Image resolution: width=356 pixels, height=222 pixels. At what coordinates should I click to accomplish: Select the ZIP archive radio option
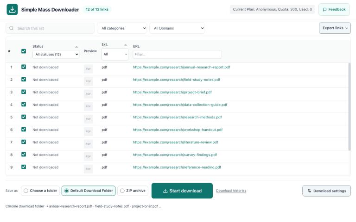tap(122, 191)
